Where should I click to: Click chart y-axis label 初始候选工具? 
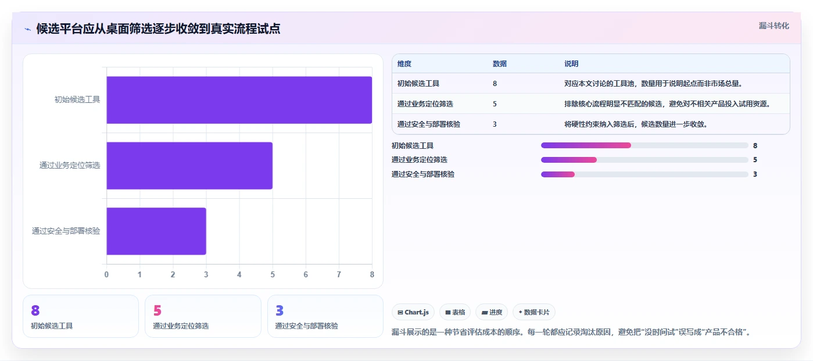(77, 100)
